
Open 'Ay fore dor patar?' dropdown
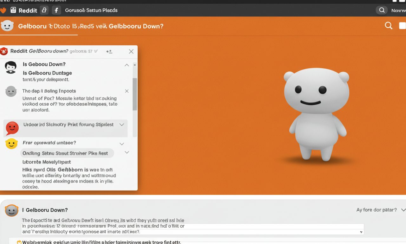[381, 210]
